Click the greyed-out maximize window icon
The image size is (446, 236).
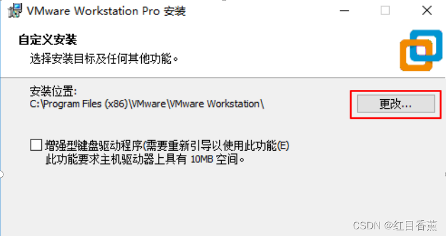(x=385, y=11)
